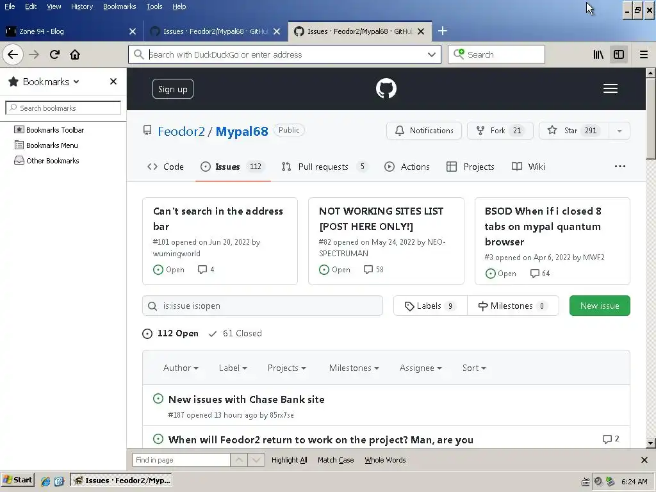This screenshot has height=492, width=656.
Task: Show the 112 Open issues
Action: [x=170, y=333]
